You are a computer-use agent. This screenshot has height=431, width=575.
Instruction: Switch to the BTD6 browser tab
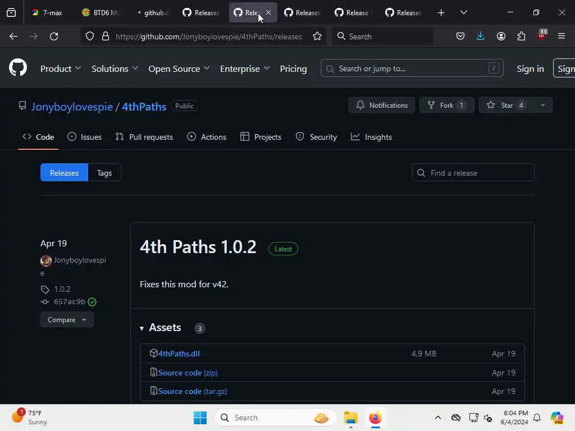click(101, 13)
